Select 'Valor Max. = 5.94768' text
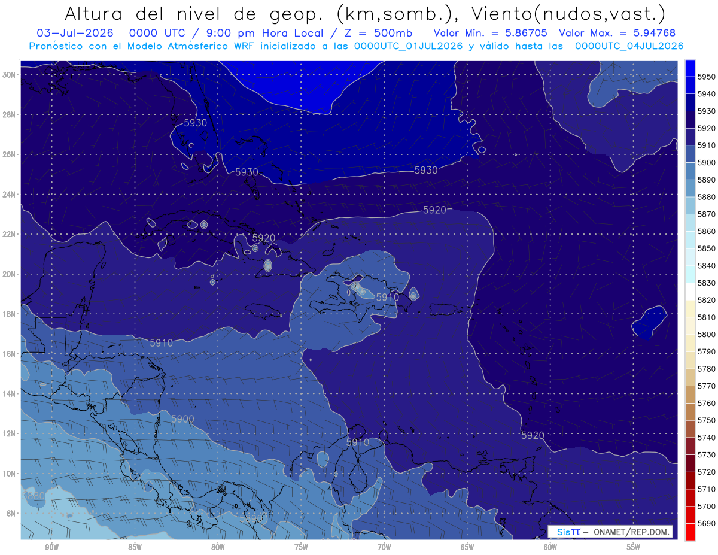This screenshot has height=555, width=718. click(617, 33)
